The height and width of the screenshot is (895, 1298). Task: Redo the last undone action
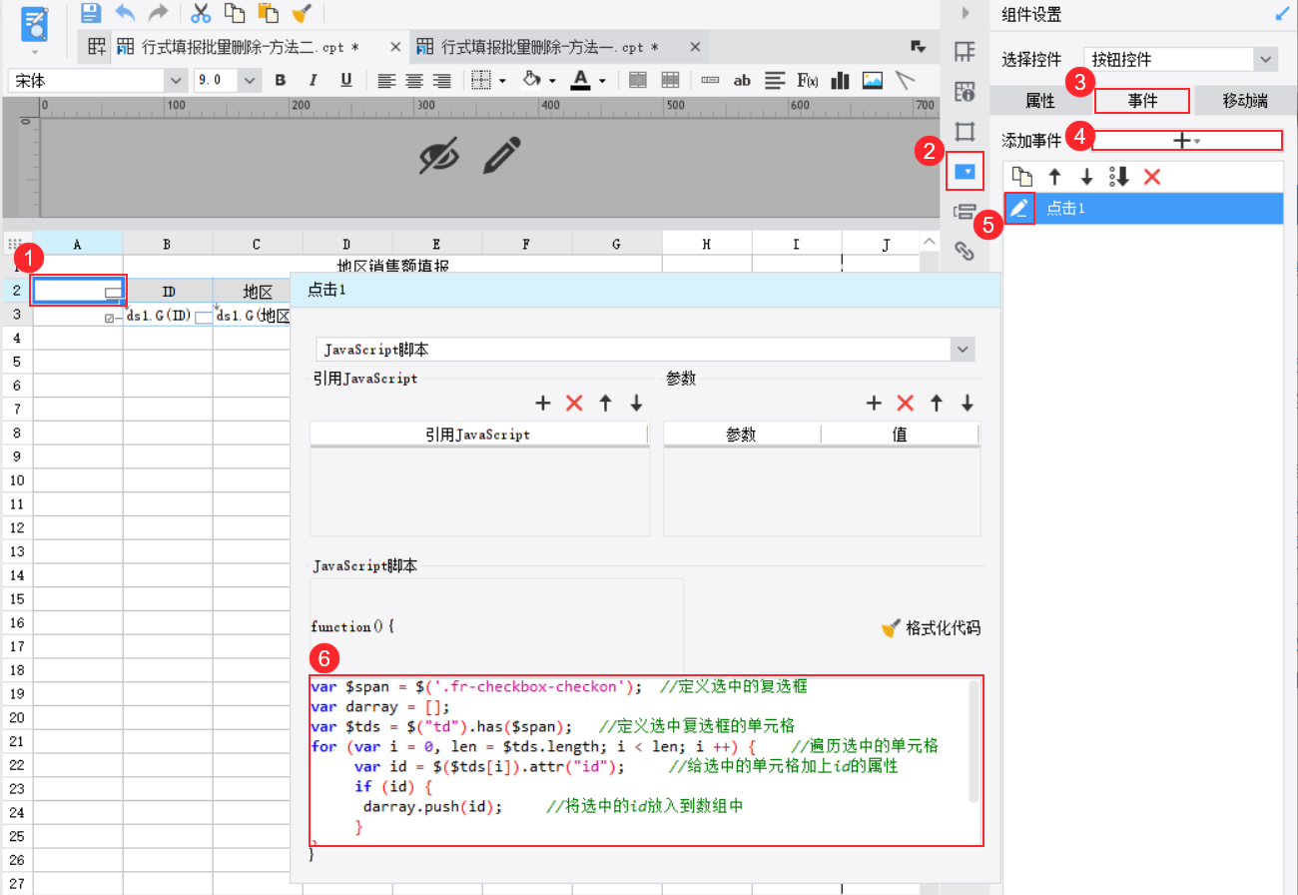(x=158, y=13)
